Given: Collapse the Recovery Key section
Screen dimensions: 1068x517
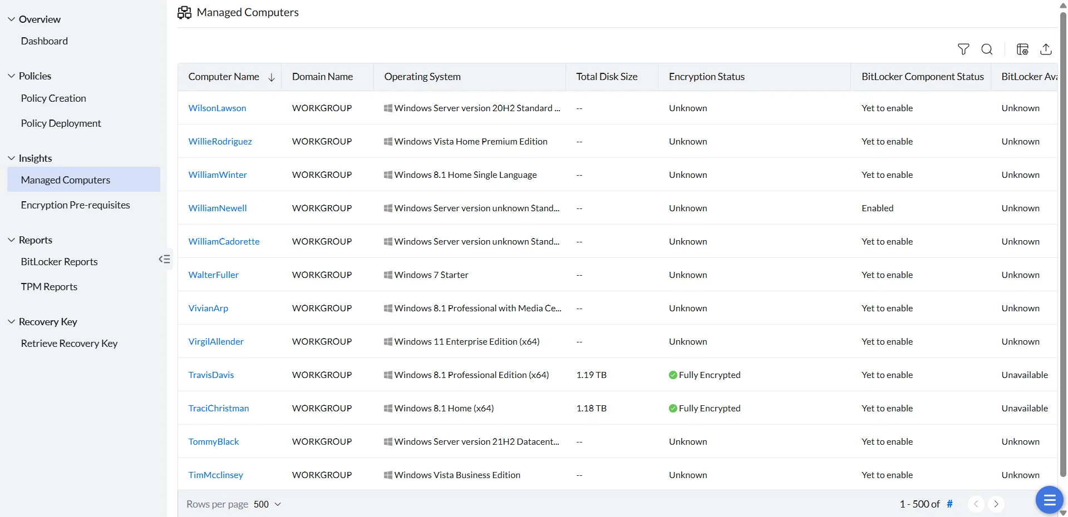Looking at the screenshot, I should tap(11, 321).
